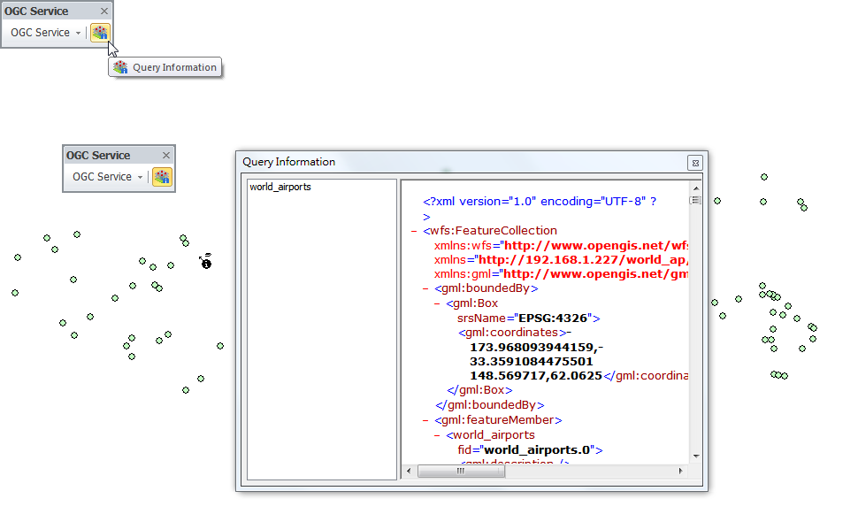The width and height of the screenshot is (858, 514).
Task: Click the horizontal scrollbar right arrow
Action: pyautogui.click(x=681, y=472)
